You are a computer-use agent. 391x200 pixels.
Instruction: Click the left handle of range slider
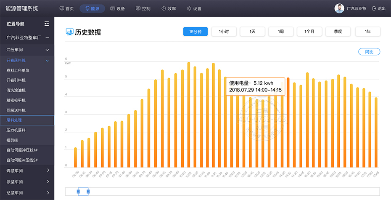(78, 192)
